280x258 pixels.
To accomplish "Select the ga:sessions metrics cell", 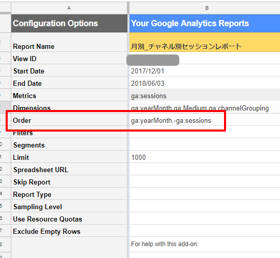I will coord(204,95).
